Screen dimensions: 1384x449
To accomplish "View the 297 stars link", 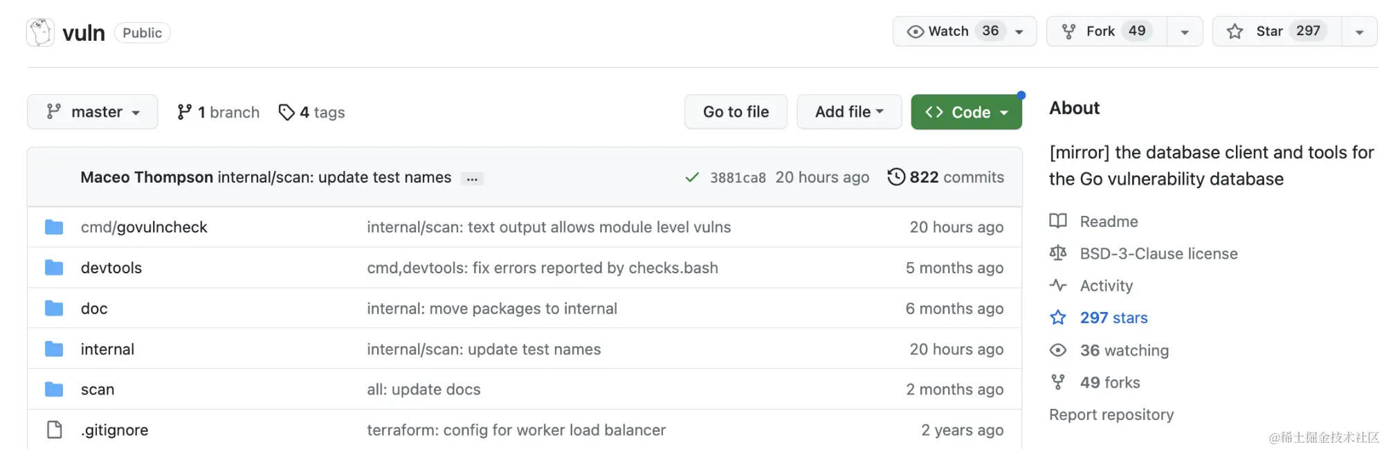I will (1114, 318).
